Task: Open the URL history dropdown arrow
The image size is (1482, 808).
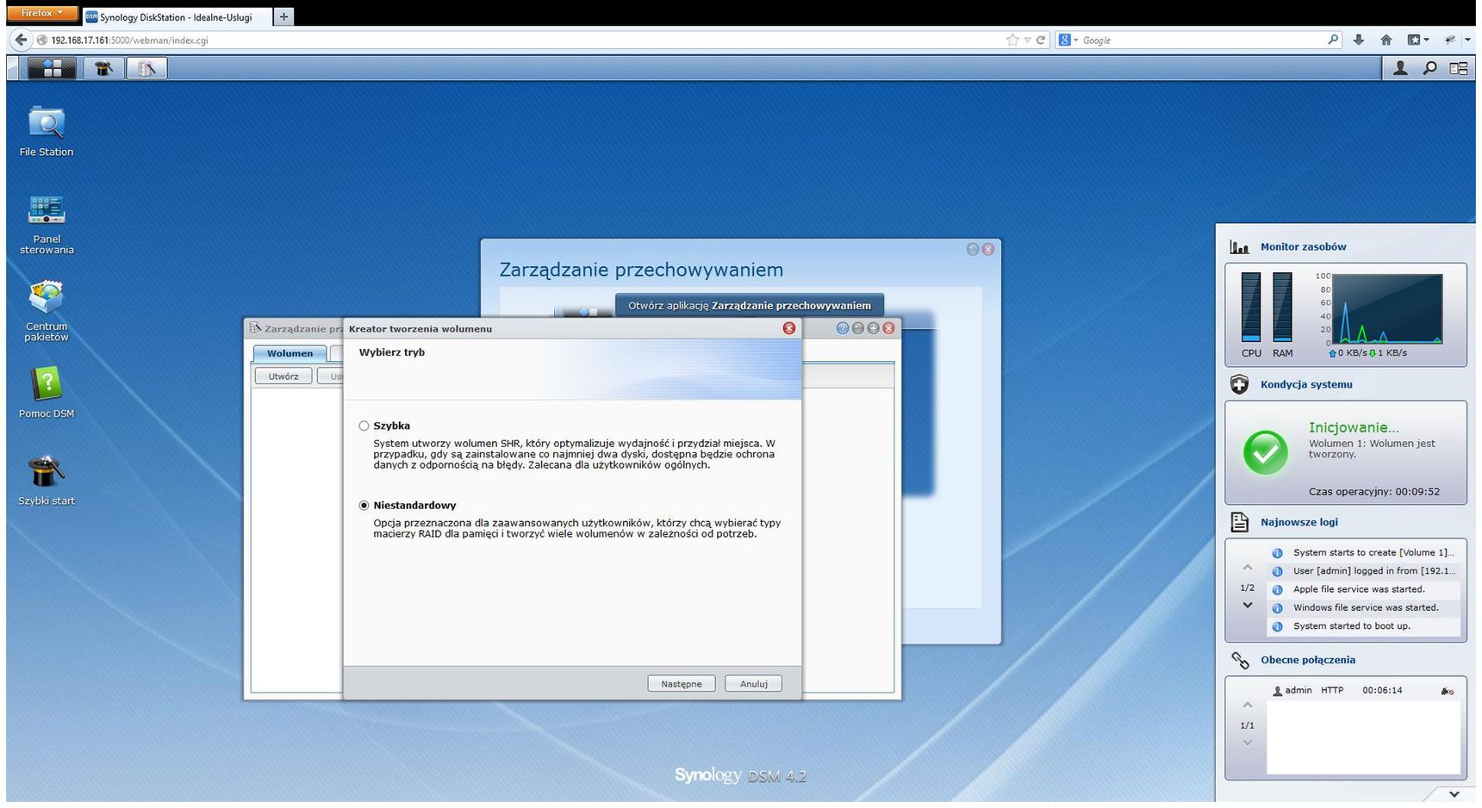Action: (1027, 40)
